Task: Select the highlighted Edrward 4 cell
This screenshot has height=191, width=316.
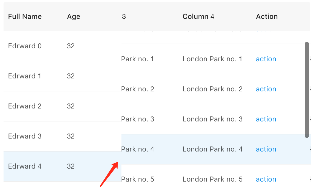Action: 25,166
